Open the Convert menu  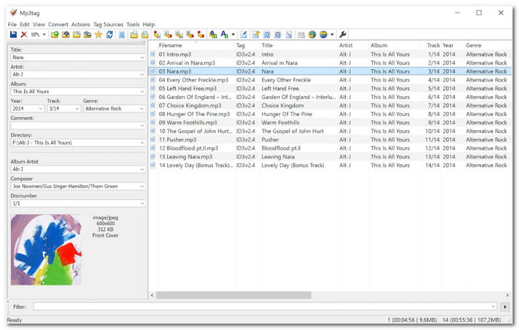58,25
